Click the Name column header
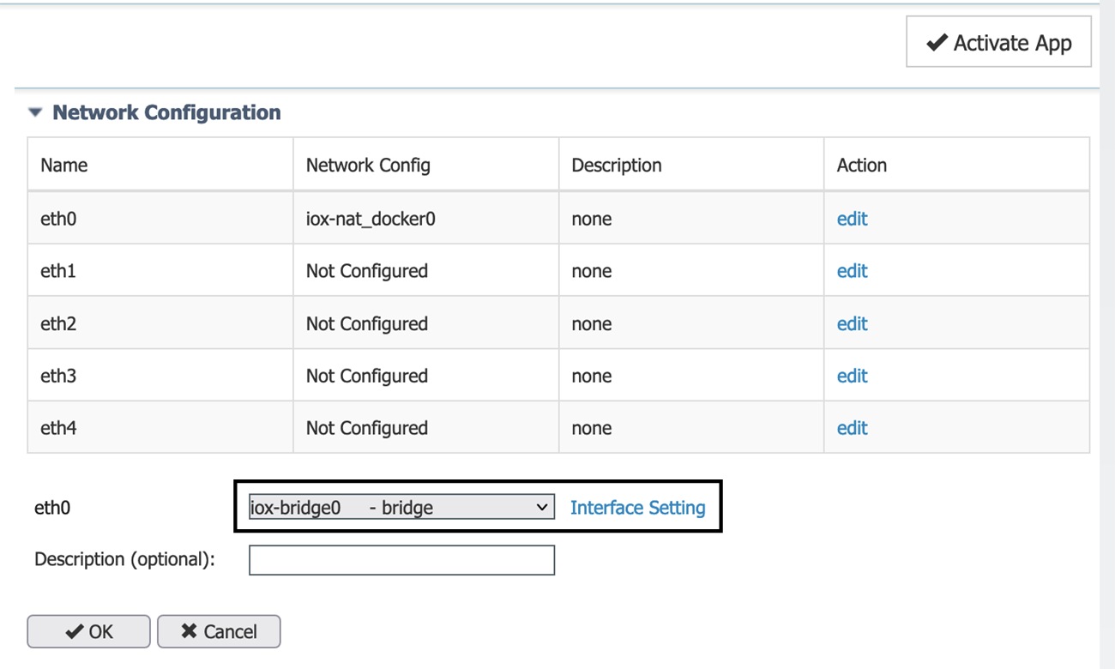Viewport: 1115px width, 669px height. [x=63, y=165]
